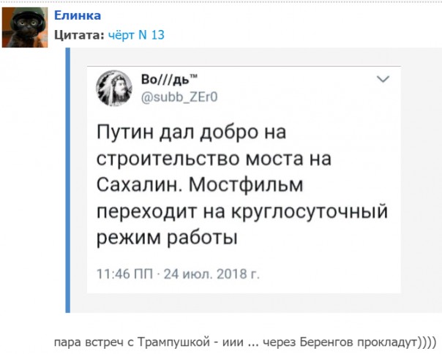Viewport: 442px width, 354px height.
Task: Click the tweet author's round avatar
Action: click(x=115, y=88)
